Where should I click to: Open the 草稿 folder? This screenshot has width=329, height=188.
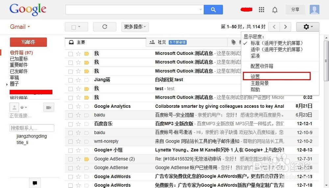(x=14, y=78)
